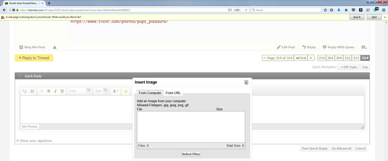The height and width of the screenshot is (161, 388).
Task: Report post via warning triangle icon
Action: pyautogui.click(x=55, y=47)
